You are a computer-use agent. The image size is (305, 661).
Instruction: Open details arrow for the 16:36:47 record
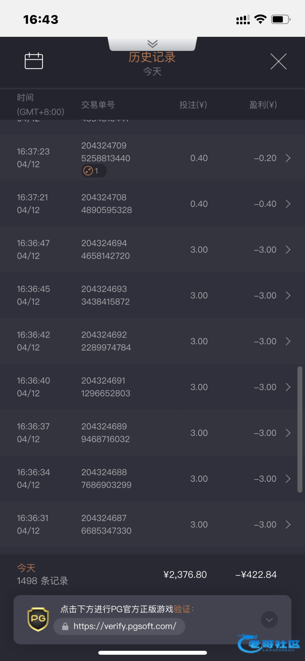pos(288,250)
